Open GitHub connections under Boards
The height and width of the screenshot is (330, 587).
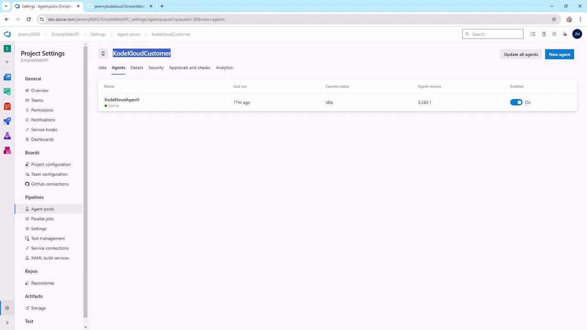tap(50, 184)
